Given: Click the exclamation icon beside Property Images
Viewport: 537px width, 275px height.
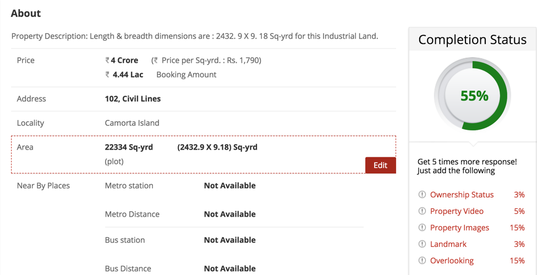Looking at the screenshot, I should click(422, 228).
